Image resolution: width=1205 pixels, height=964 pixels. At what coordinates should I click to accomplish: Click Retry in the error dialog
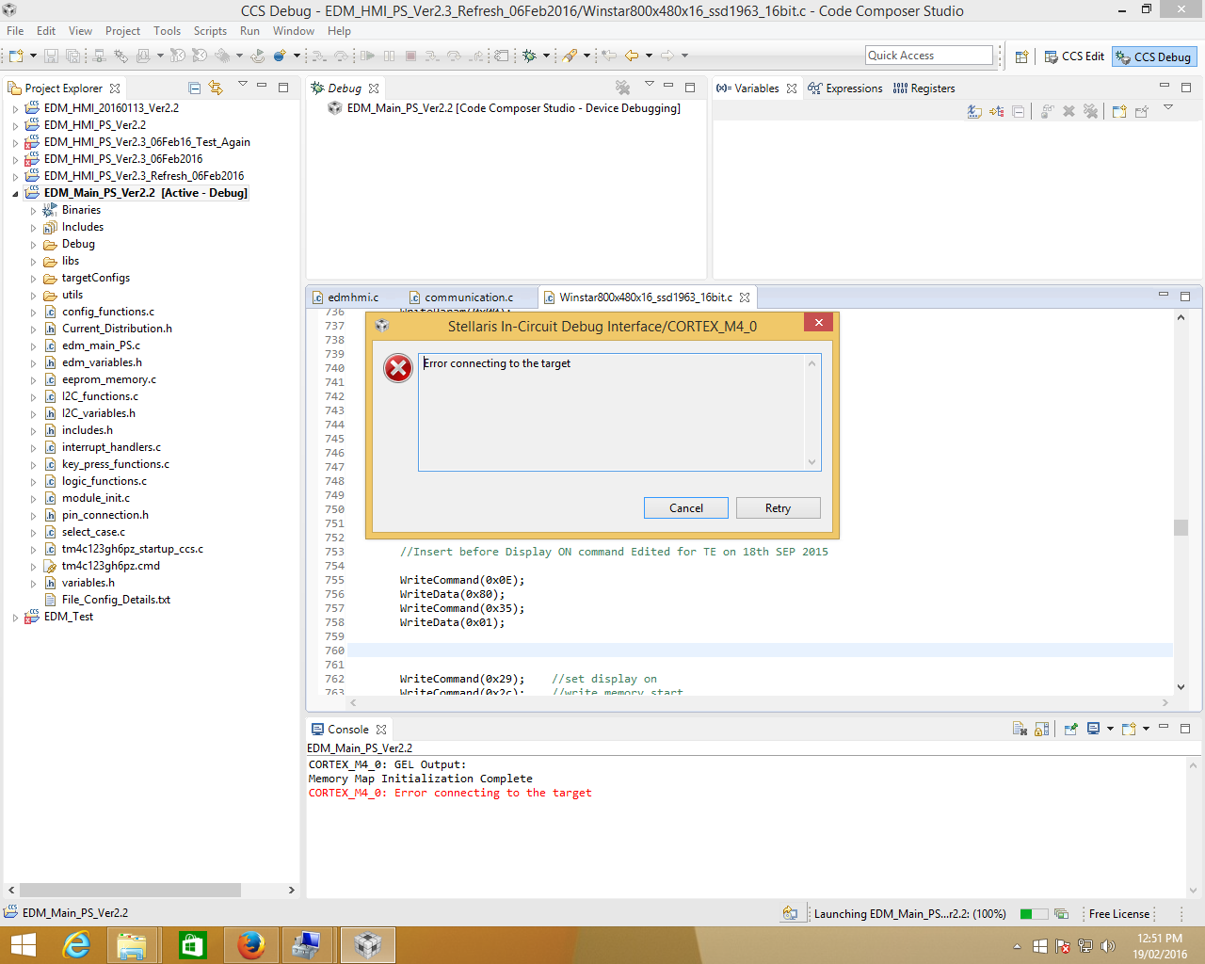point(779,508)
